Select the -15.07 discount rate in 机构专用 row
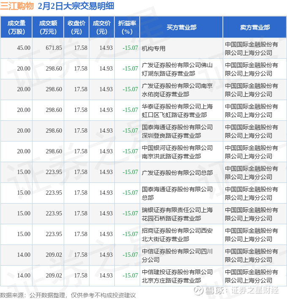 point(127,48)
